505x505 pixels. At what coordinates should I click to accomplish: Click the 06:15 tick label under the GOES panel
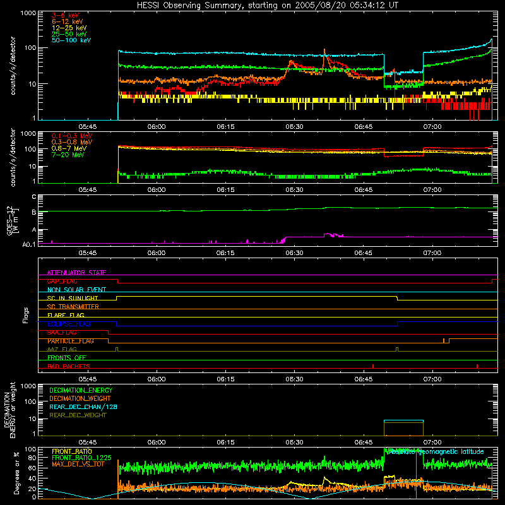(x=225, y=253)
